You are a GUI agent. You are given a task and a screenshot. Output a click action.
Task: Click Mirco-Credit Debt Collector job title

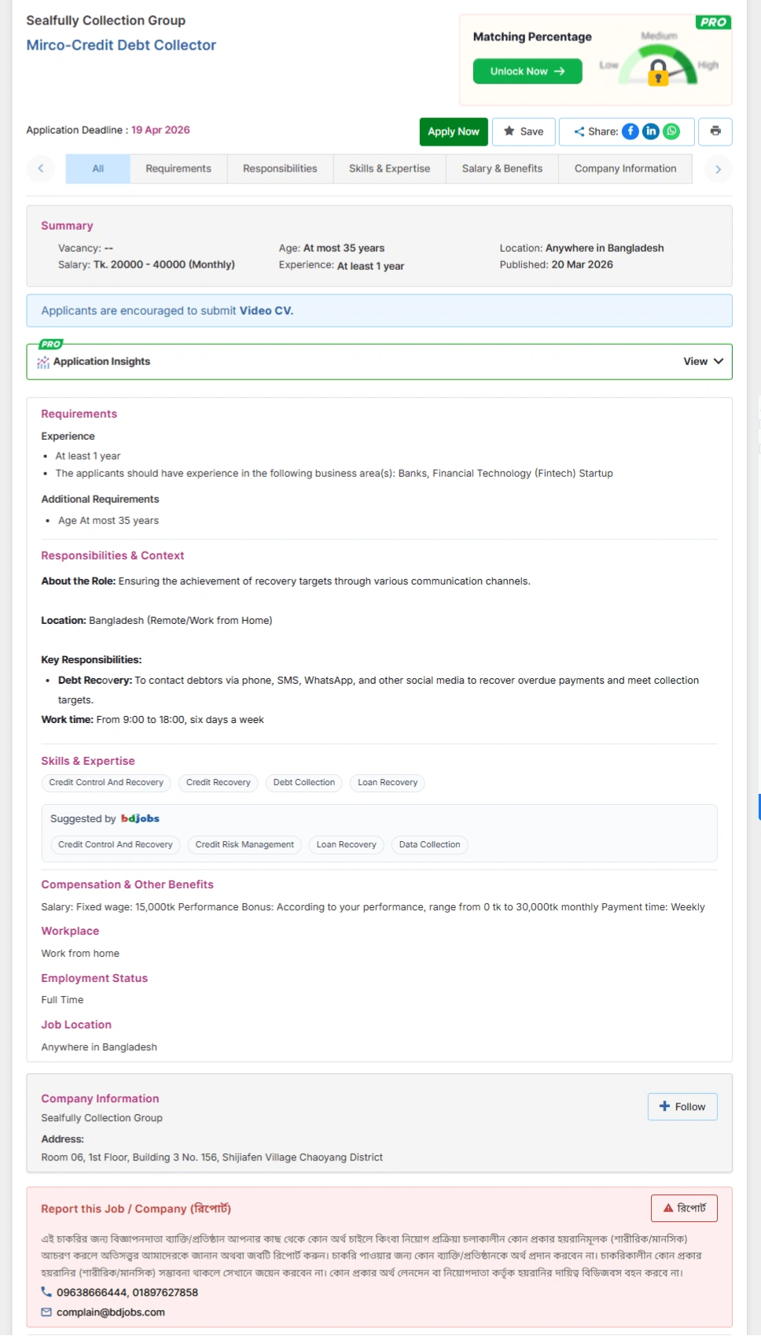121,46
